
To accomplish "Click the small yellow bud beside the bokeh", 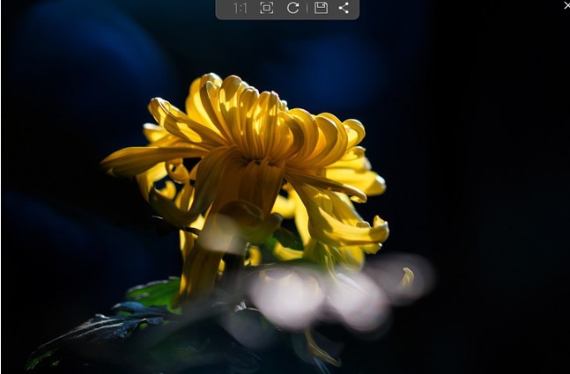I will (x=406, y=279).
